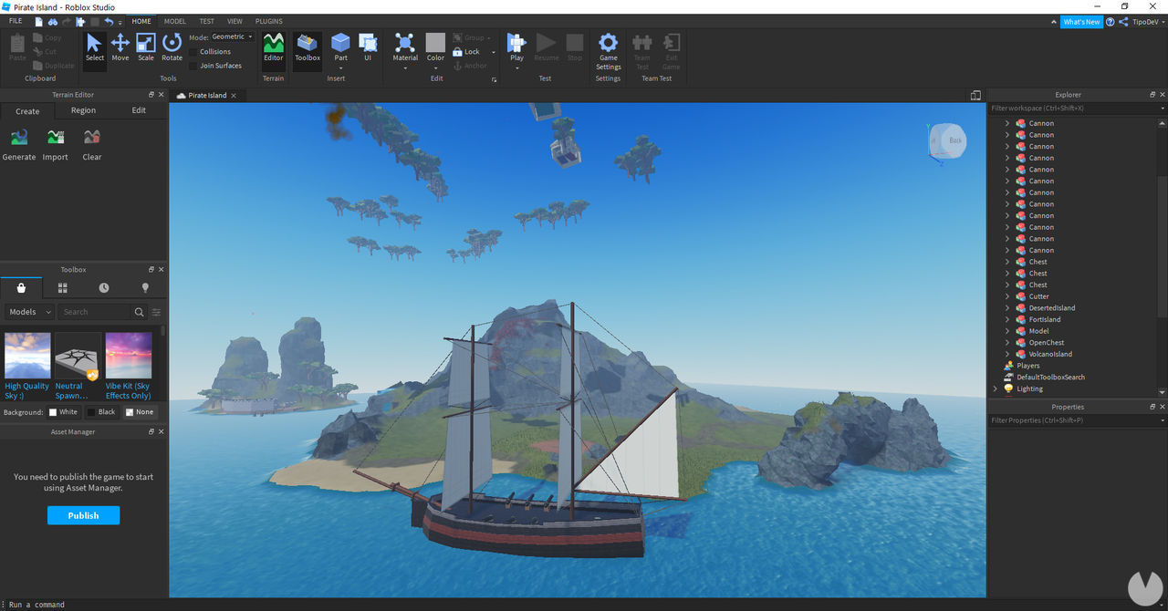1168x611 pixels.
Task: Expand the Lighting service node
Action: tap(996, 388)
